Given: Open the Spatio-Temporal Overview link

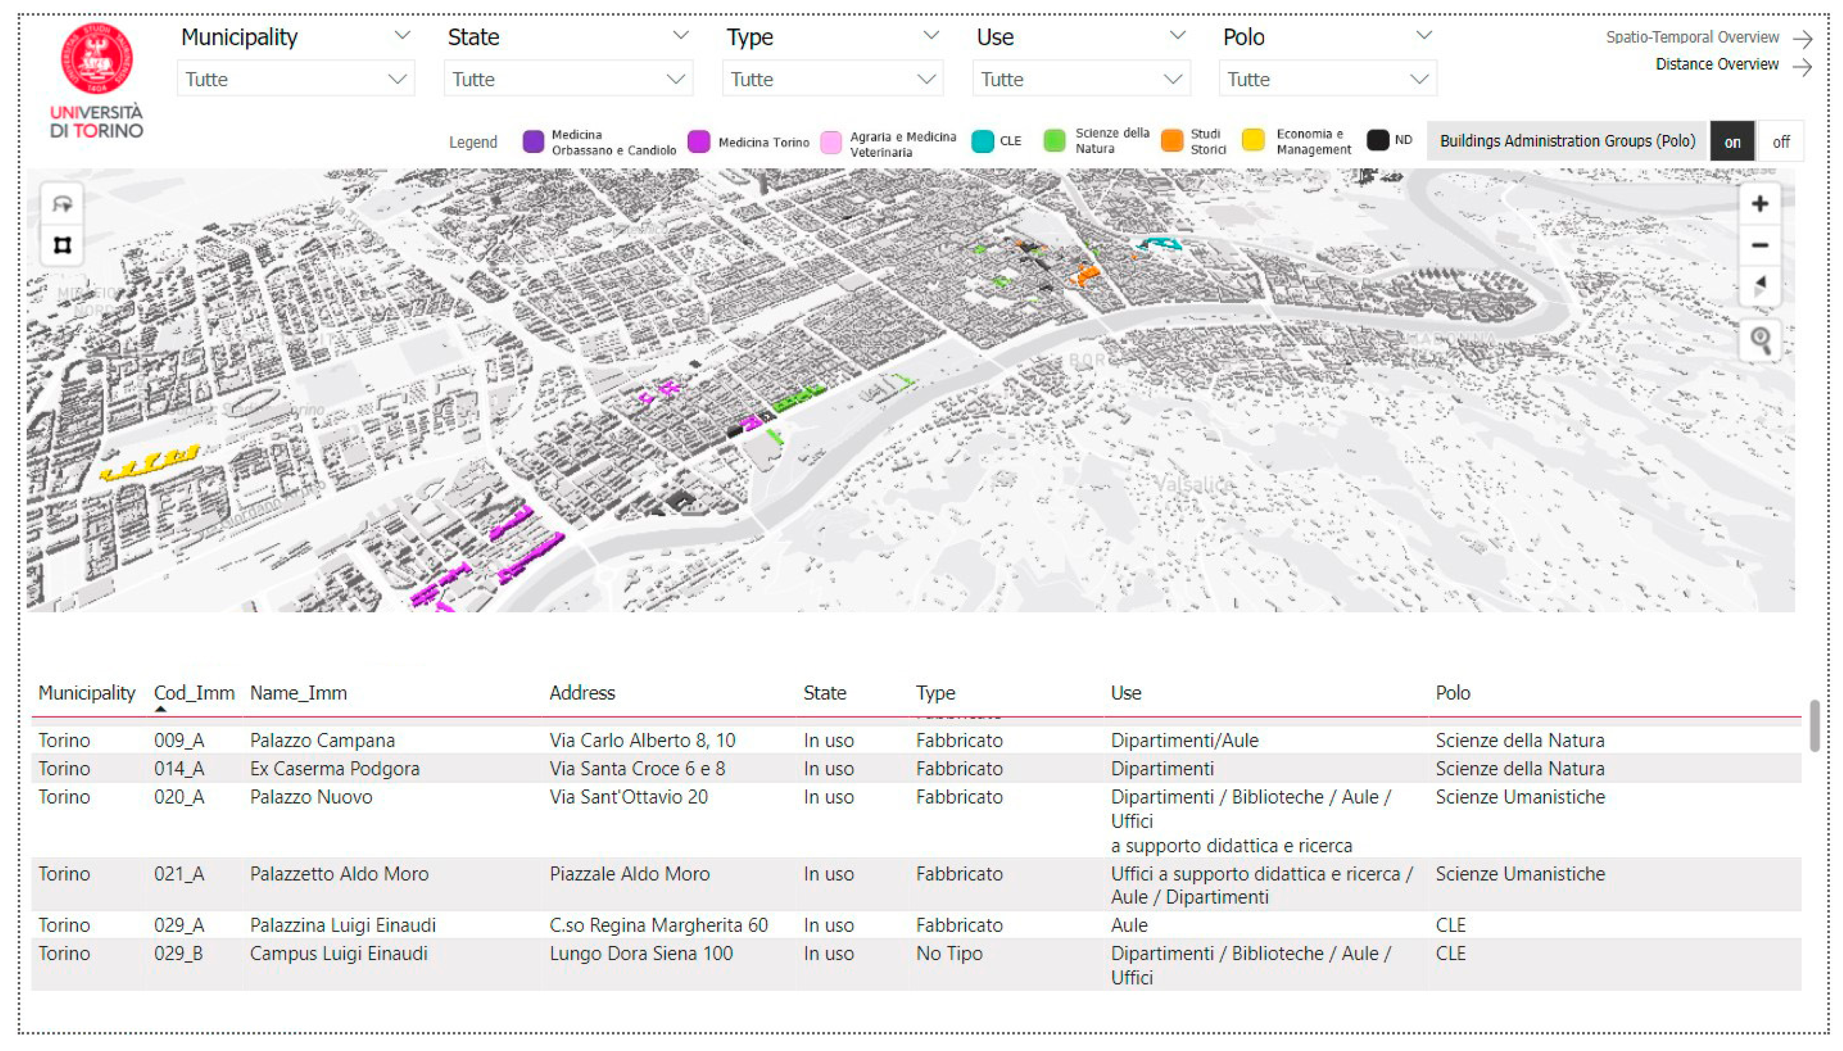Looking at the screenshot, I should tap(1692, 37).
